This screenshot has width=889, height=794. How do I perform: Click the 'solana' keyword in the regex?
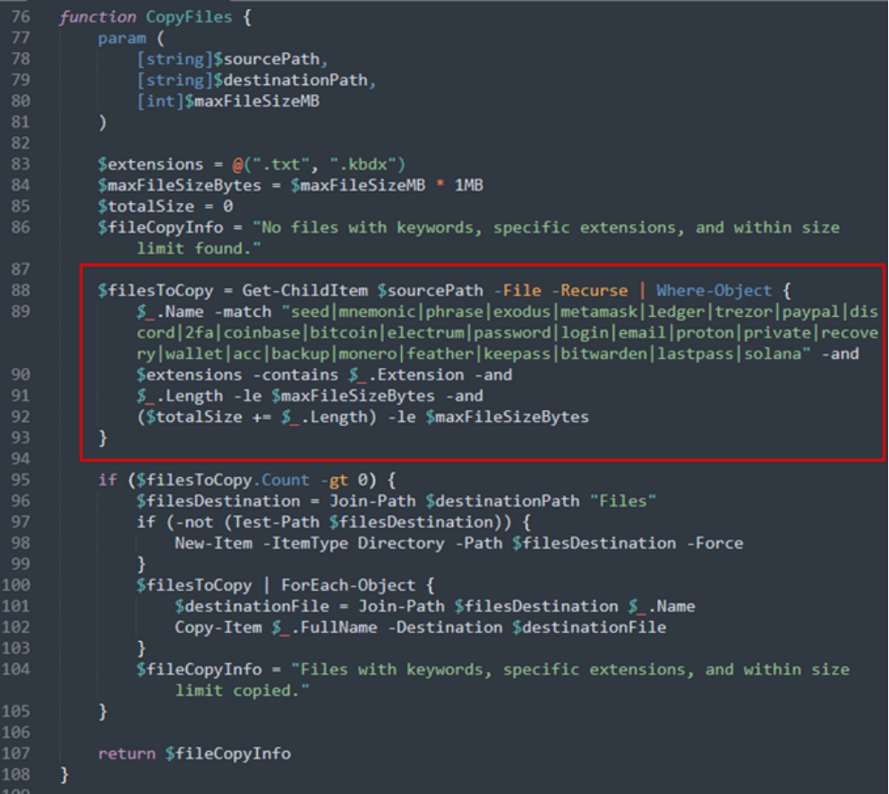tap(772, 354)
